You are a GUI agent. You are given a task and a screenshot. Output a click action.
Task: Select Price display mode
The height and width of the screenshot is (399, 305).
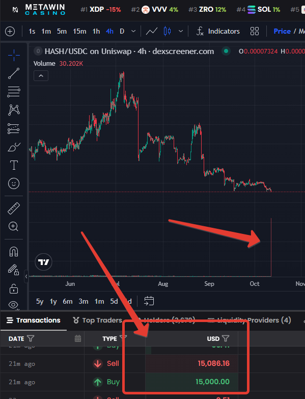click(282, 31)
